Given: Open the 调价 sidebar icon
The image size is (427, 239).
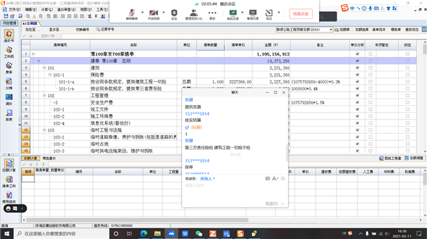Looking at the screenshot, I should click(x=9, y=99).
